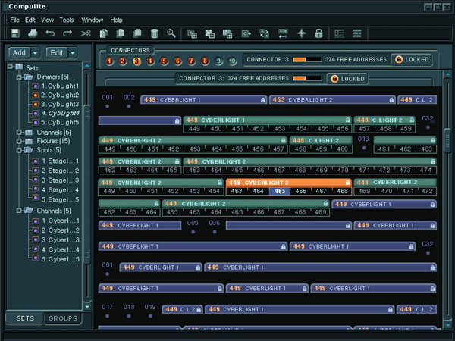455x341 pixels.
Task: Switch to connector number 10
Action: click(x=232, y=61)
